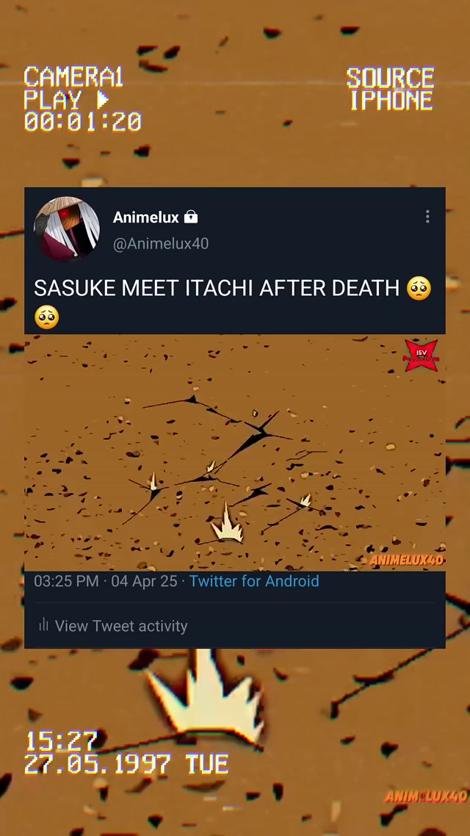The image size is (470, 836).
Task: Click the bottom-right ANIMELUX40 watermark
Action: (425, 796)
